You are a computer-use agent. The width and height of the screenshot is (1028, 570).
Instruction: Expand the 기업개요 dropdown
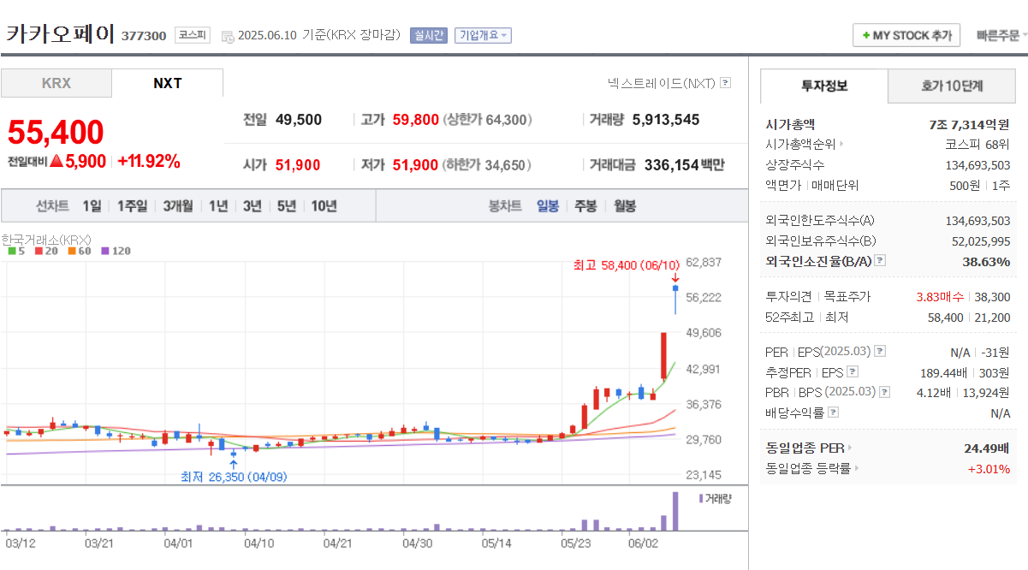pyautogui.click(x=483, y=35)
